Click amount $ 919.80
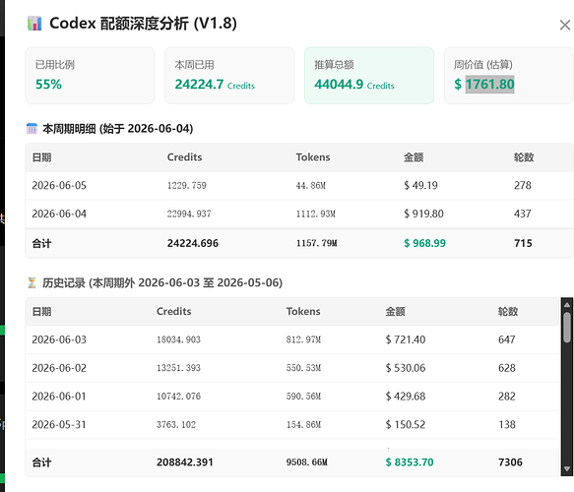Screen dimensions: 574x492 (423, 214)
